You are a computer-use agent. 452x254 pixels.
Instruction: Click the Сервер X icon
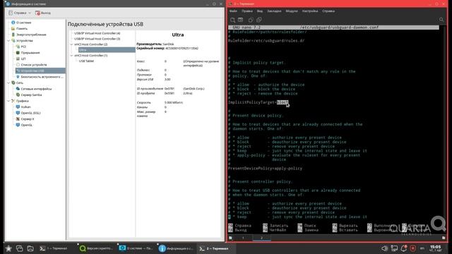18,119
